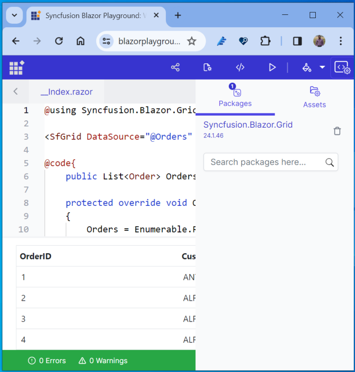
Task: Share the playground code
Action: point(175,68)
